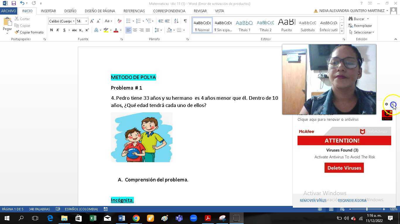Clear all formatting eraser icon

tap(119, 21)
